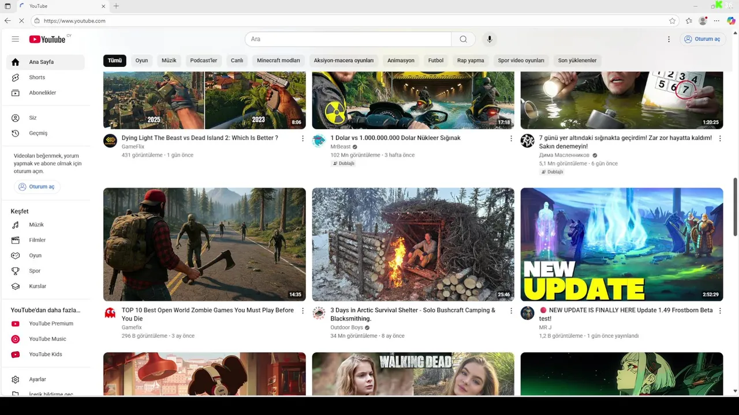This screenshot has height=415, width=739.
Task: Open Ayarlar settings in sidebar
Action: (46, 379)
